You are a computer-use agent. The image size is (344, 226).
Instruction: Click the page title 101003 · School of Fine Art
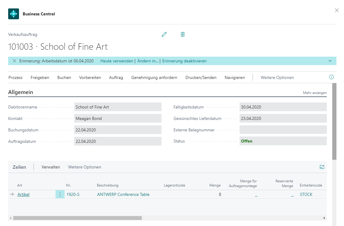[x=58, y=47]
